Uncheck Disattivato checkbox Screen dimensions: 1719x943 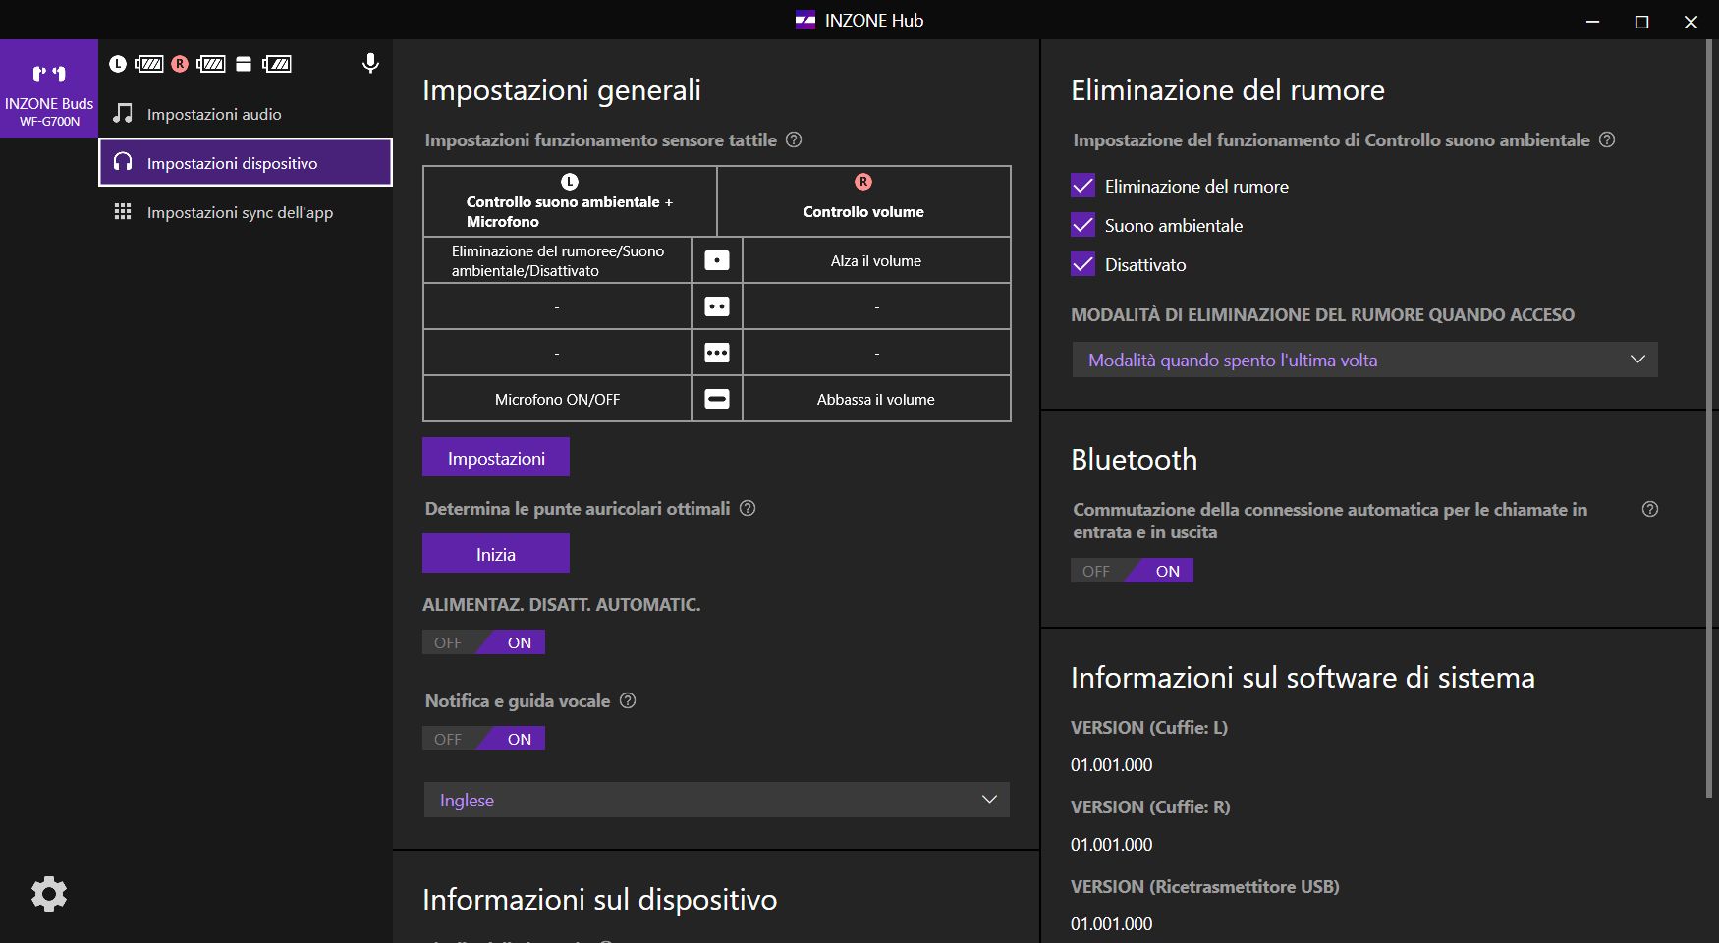click(1082, 264)
